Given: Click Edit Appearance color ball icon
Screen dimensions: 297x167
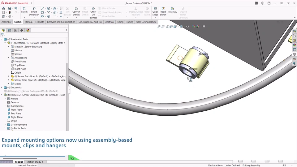Looking at the screenshot, I should click(x=193, y=27).
